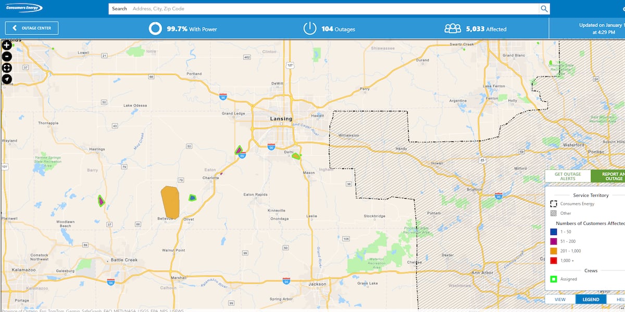Viewport: 625px width, 312px height.
Task: Click the Consumers Energy logo
Action: (24, 8)
